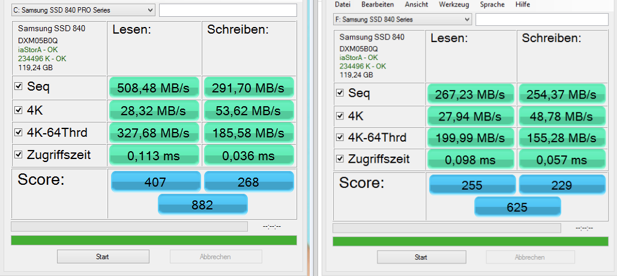Click the green progress bar in the left window
Screen dimensions: 617x276
click(154, 240)
